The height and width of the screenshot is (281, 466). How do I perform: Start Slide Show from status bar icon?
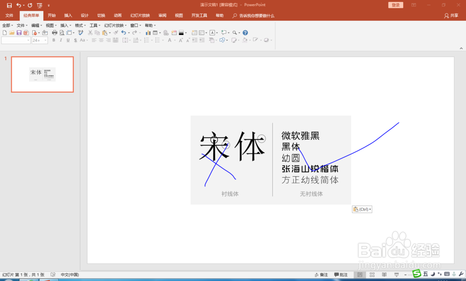397,275
